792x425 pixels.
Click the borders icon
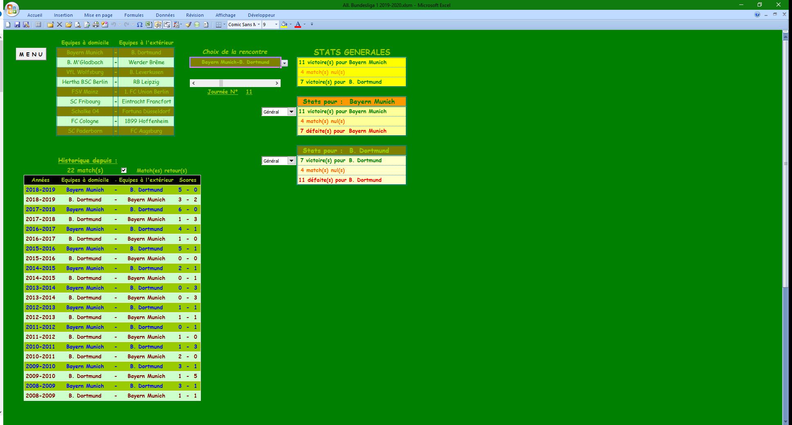(218, 25)
